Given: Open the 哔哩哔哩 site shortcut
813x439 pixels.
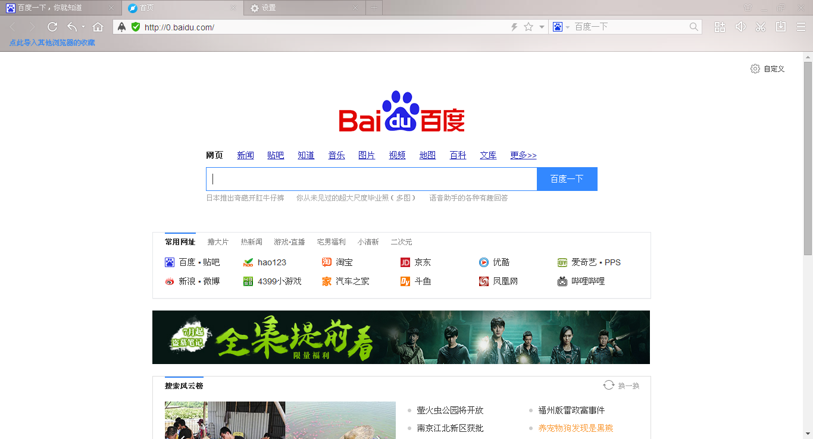Looking at the screenshot, I should pyautogui.click(x=581, y=281).
